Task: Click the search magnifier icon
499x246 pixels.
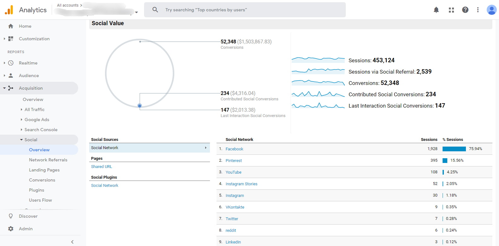Action: point(155,10)
